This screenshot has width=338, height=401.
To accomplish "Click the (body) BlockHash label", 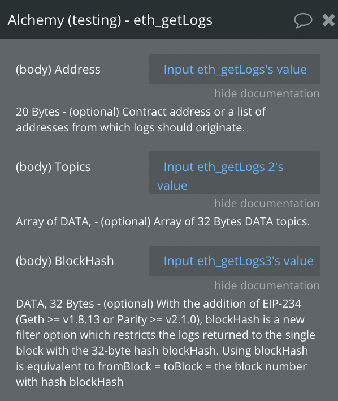I will coord(65,261).
